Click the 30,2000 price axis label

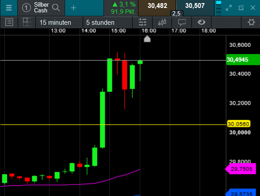(x=240, y=103)
